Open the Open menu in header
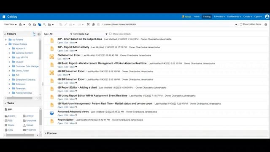Image resolution: width=270 pixels, height=152 pixels. tap(258, 17)
